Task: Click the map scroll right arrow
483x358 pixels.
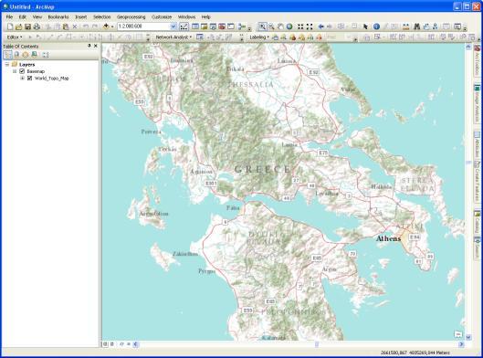Action: coord(461,344)
